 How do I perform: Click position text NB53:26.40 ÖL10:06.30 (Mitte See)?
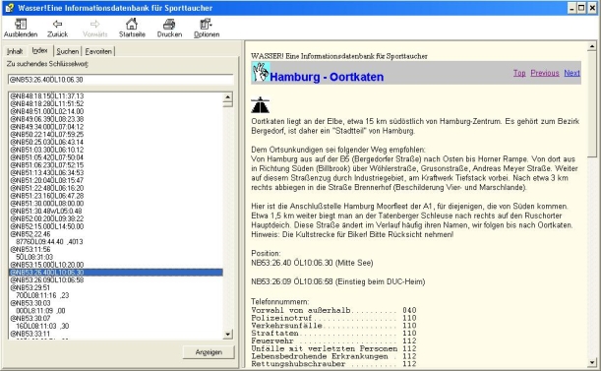pyautogui.click(x=312, y=263)
